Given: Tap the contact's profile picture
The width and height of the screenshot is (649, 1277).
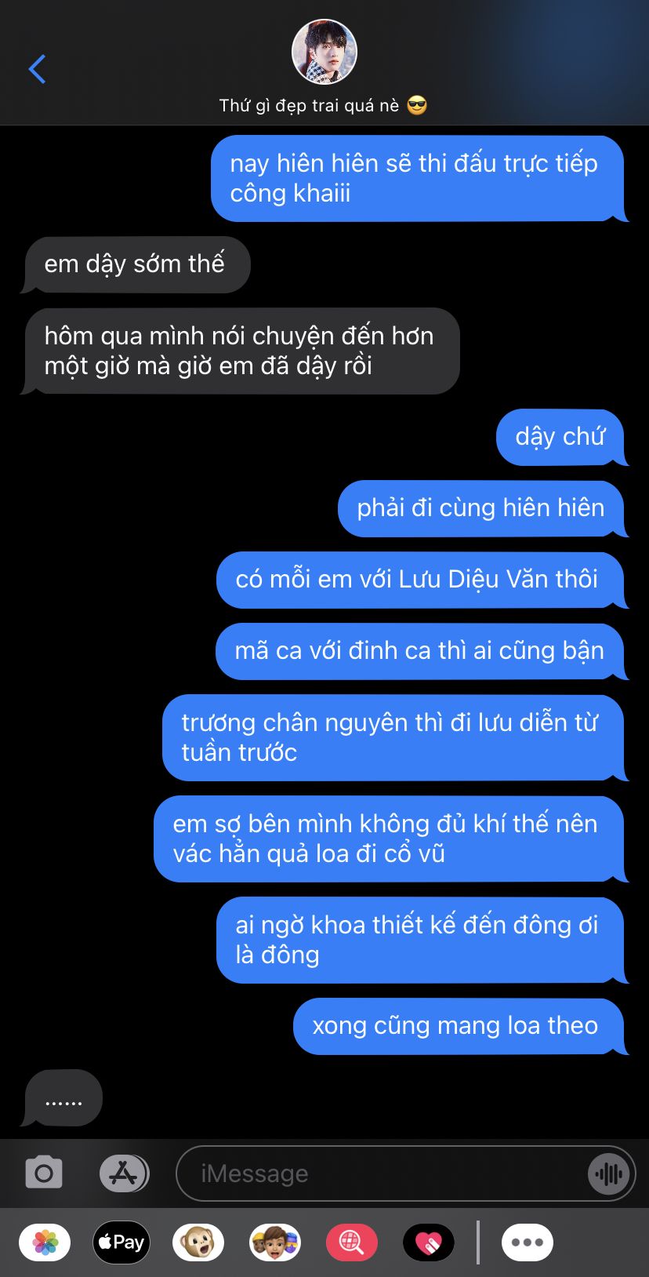Looking at the screenshot, I should pyautogui.click(x=324, y=52).
